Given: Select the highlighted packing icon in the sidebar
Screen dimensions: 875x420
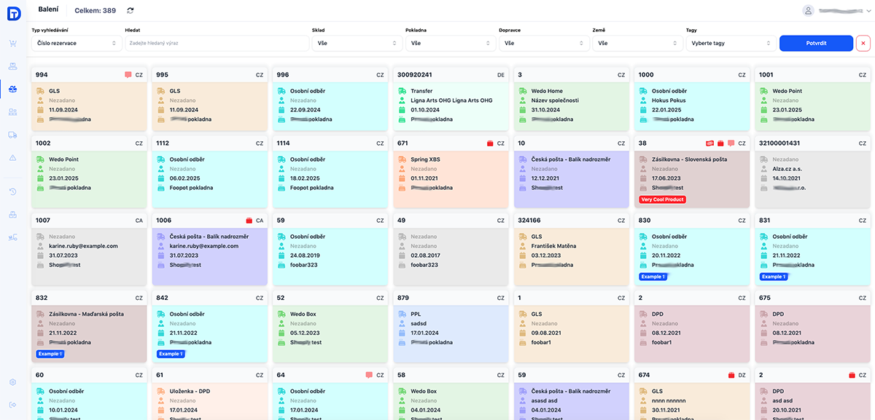Looking at the screenshot, I should pyautogui.click(x=12, y=89).
